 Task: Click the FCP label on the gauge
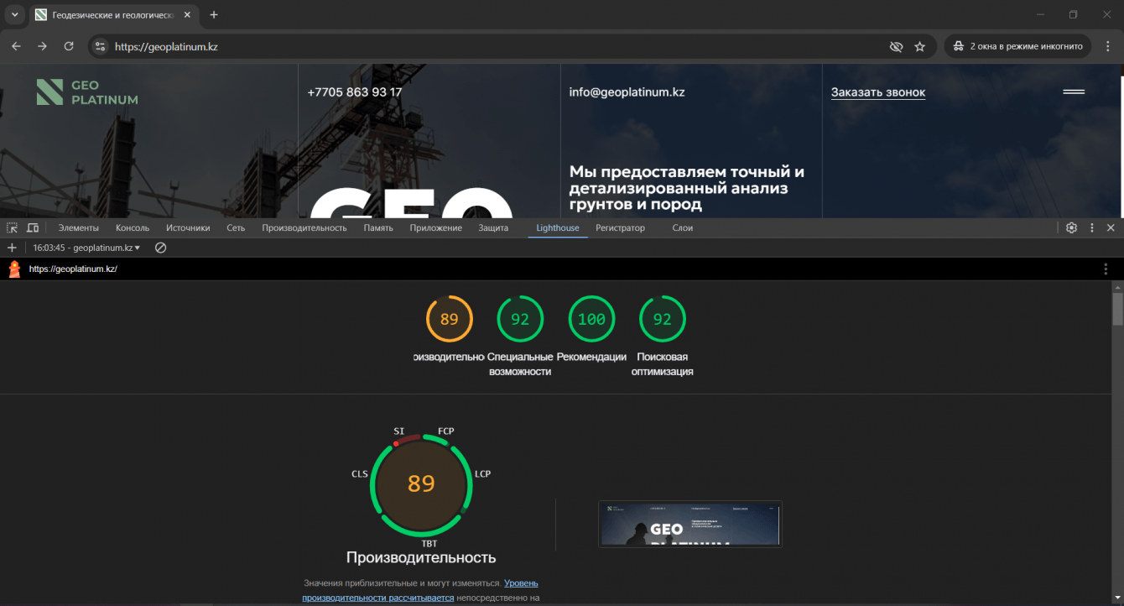pos(445,431)
